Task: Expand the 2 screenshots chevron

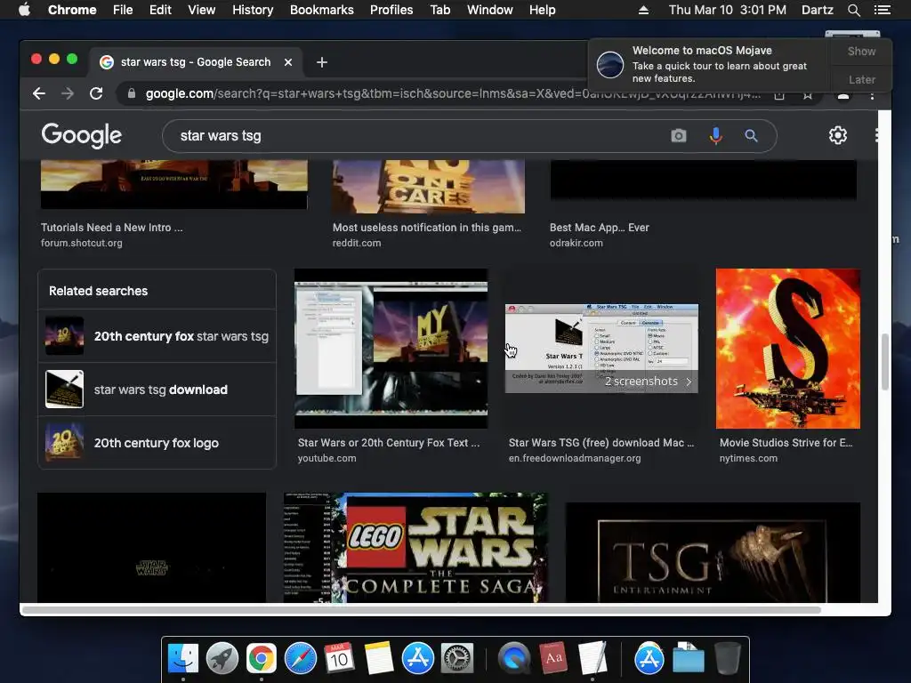Action: pos(689,382)
